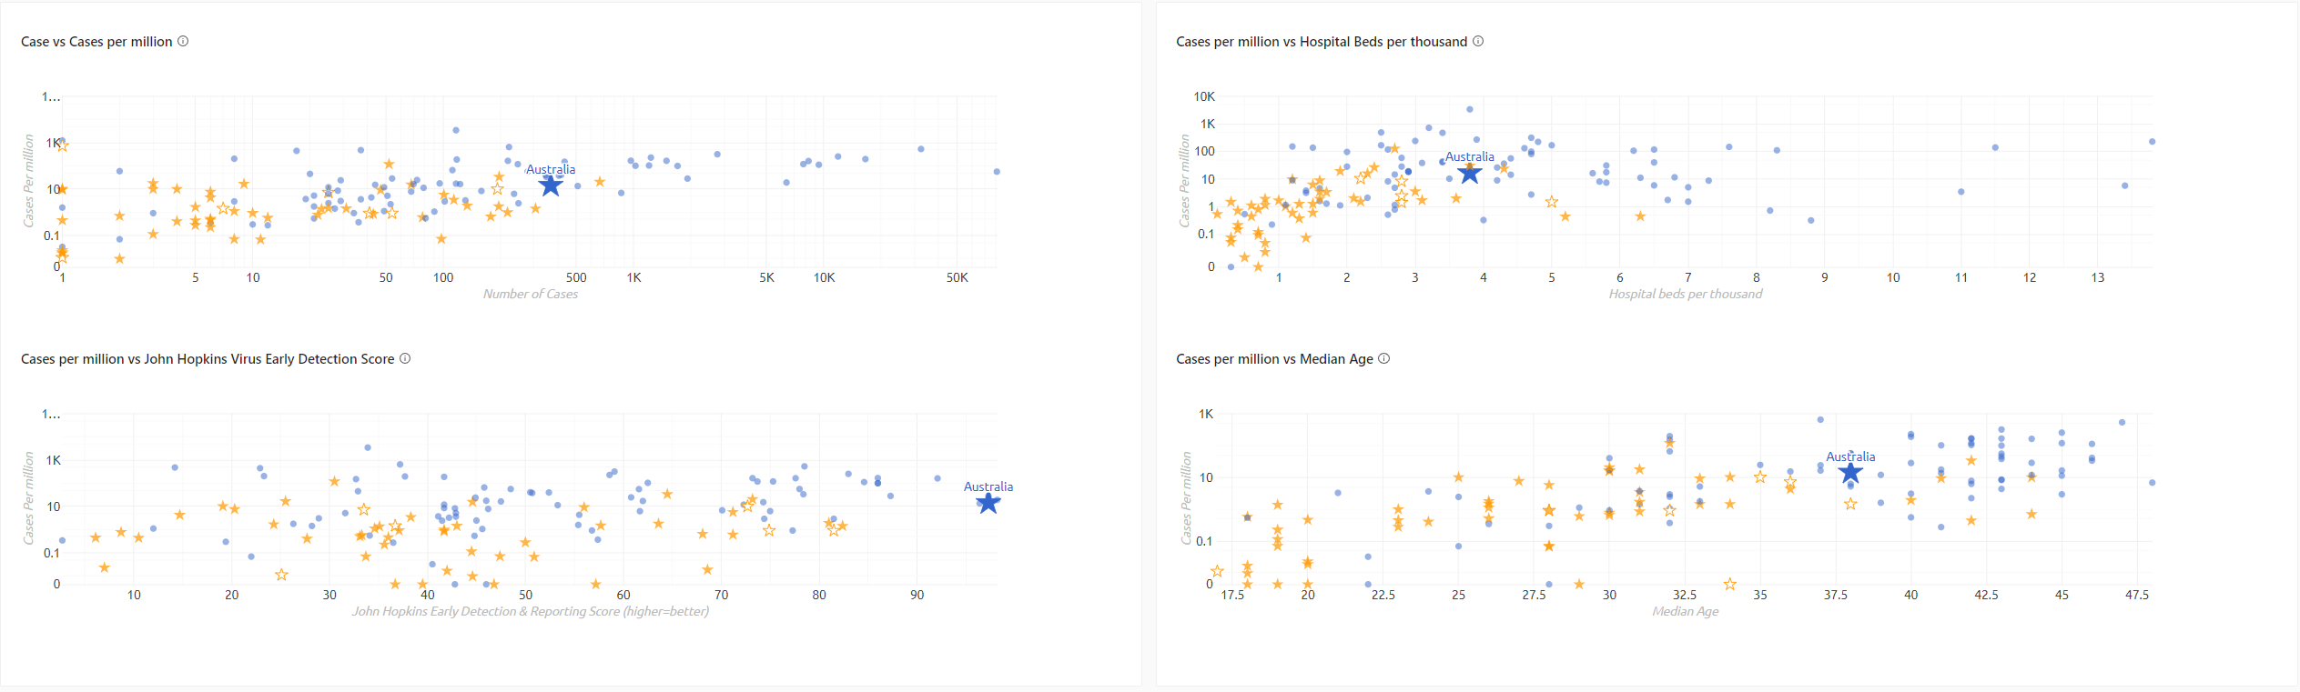The image size is (2300, 692).
Task: Click info icon beside John Hopkins Early Detection title
Action: coord(405,358)
